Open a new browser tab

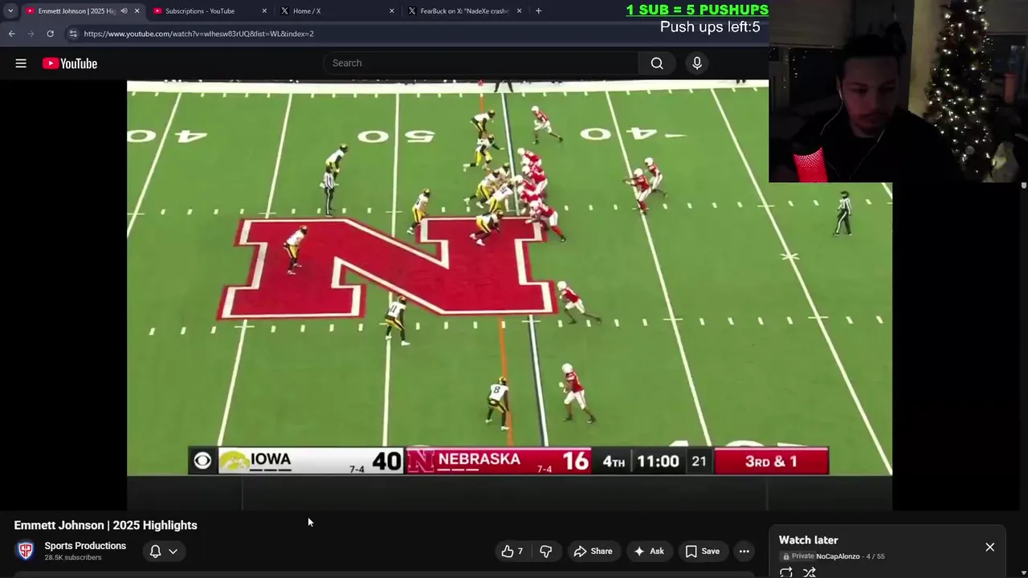pyautogui.click(x=538, y=11)
